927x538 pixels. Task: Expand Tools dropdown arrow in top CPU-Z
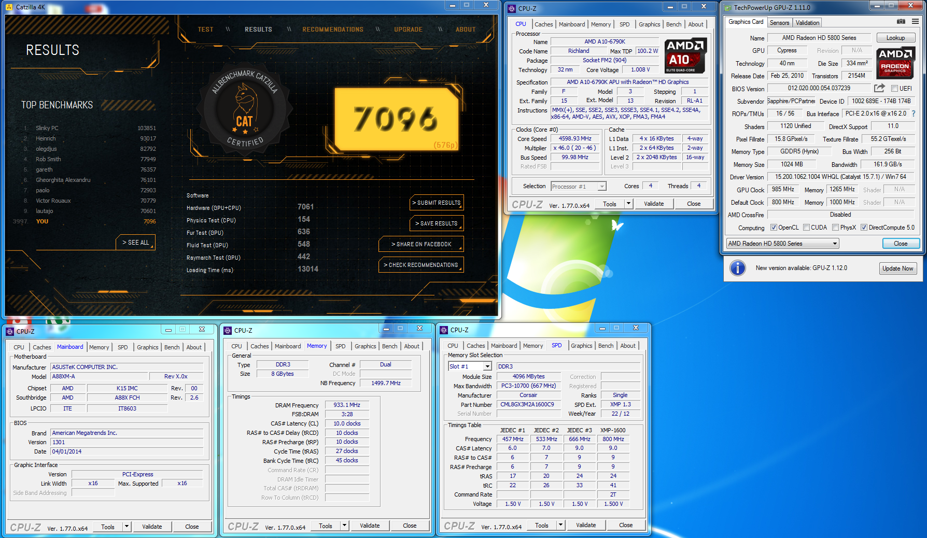(x=628, y=204)
